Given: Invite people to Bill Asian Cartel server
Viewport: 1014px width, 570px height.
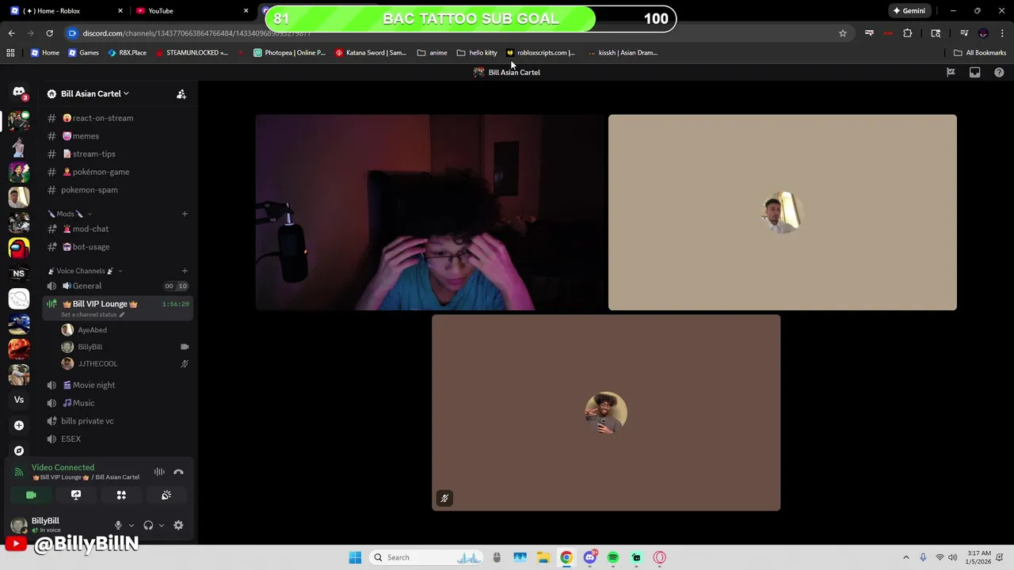Looking at the screenshot, I should click(181, 94).
